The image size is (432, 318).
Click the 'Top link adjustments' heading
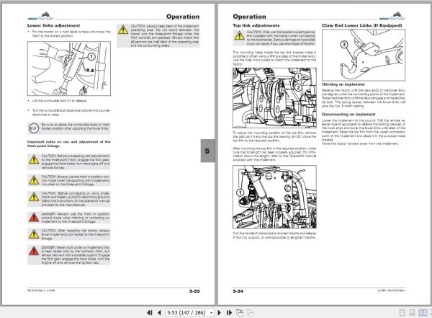256,25
